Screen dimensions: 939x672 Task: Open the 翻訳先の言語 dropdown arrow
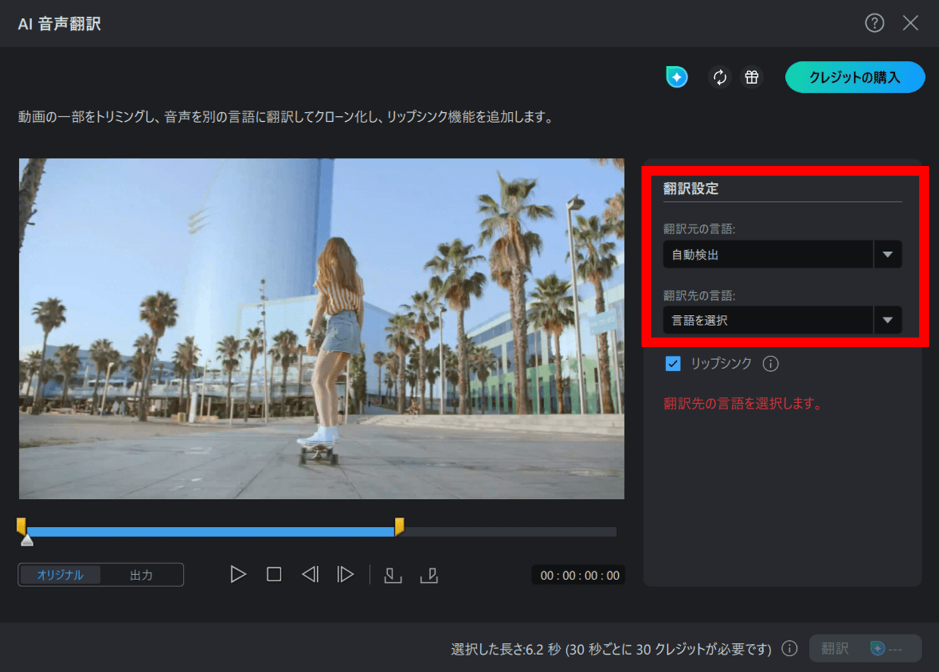pos(888,320)
